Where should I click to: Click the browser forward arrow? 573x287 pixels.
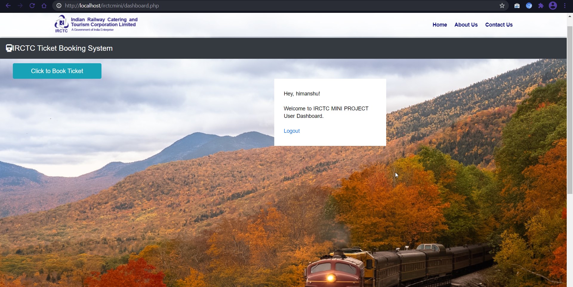(x=20, y=6)
